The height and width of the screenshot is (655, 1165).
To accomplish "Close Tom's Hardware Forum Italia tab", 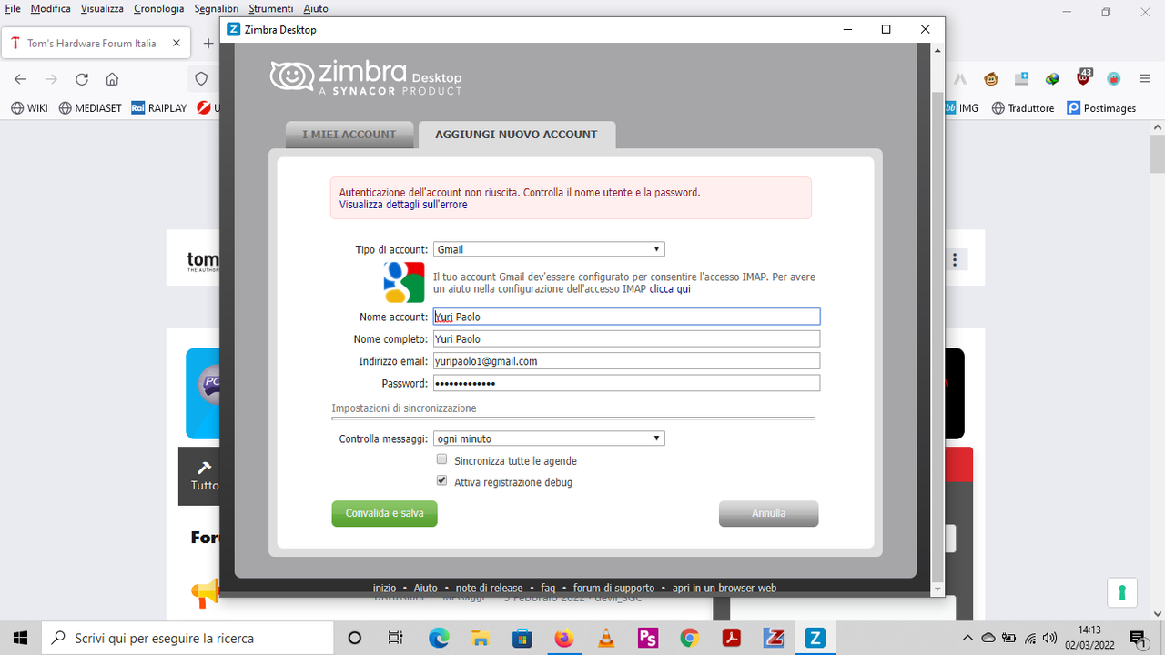I will [177, 43].
